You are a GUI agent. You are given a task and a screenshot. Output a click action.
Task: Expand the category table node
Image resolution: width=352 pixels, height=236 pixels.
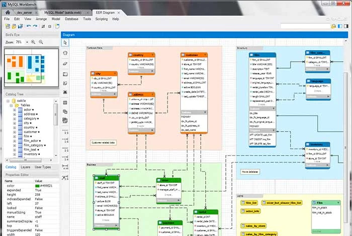coord(15,119)
